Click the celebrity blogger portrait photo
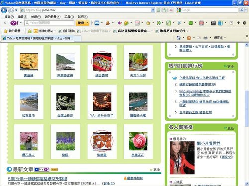The height and width of the screenshot is (186, 249). (182, 158)
